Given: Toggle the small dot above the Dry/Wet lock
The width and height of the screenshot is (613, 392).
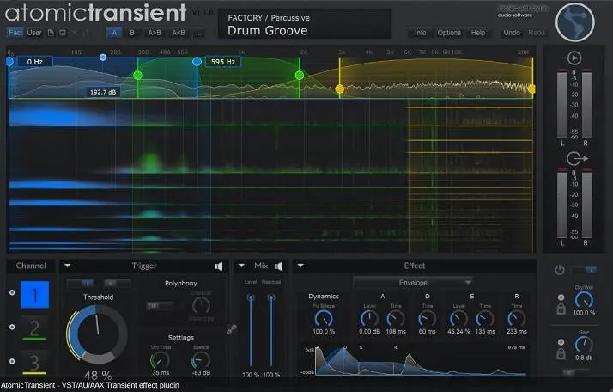Looking at the screenshot, I should [x=561, y=297].
